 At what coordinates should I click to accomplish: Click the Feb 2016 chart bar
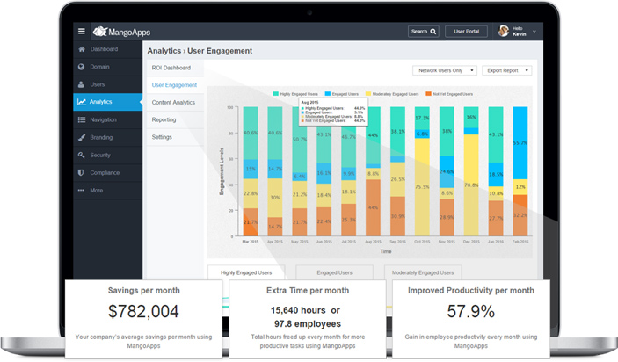520,171
